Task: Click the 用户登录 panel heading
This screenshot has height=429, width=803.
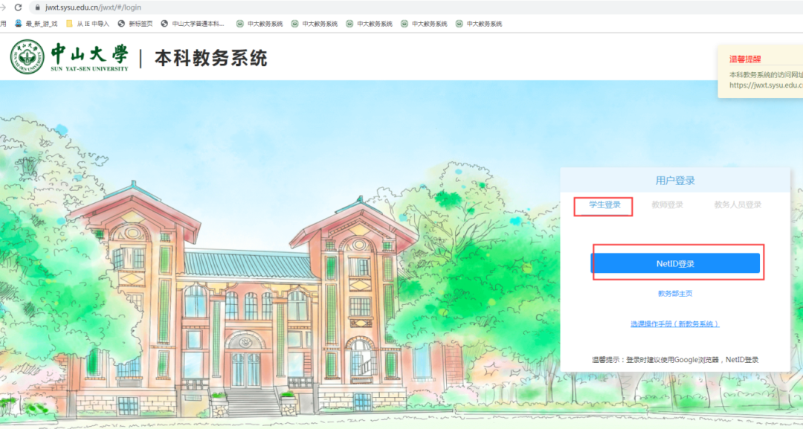Action: point(675,181)
